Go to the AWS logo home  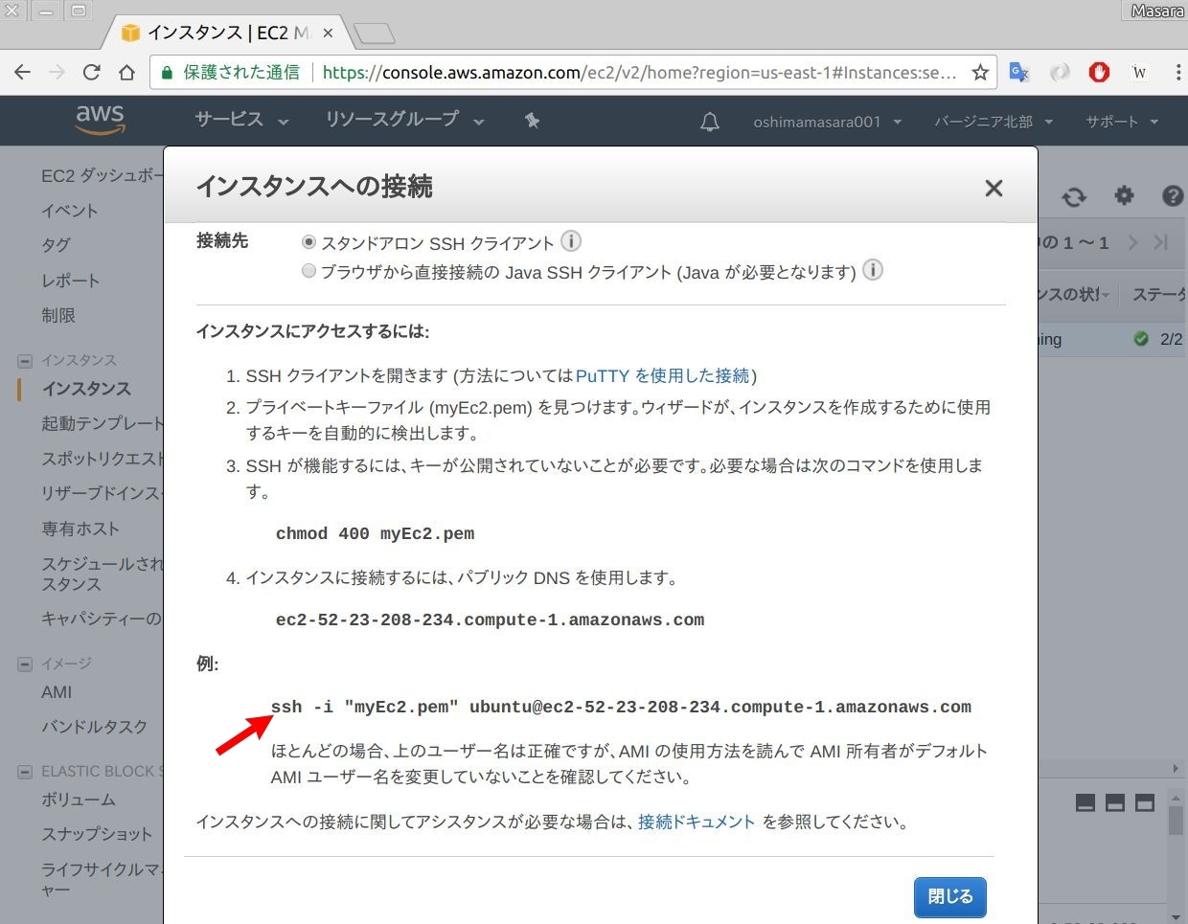coord(100,120)
